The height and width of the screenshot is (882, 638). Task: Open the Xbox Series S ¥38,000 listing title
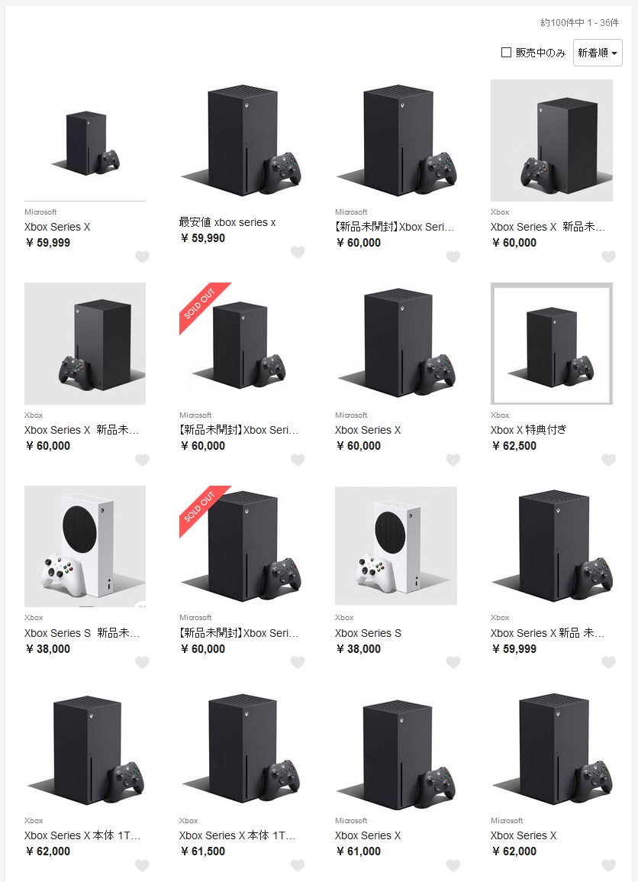tap(368, 633)
